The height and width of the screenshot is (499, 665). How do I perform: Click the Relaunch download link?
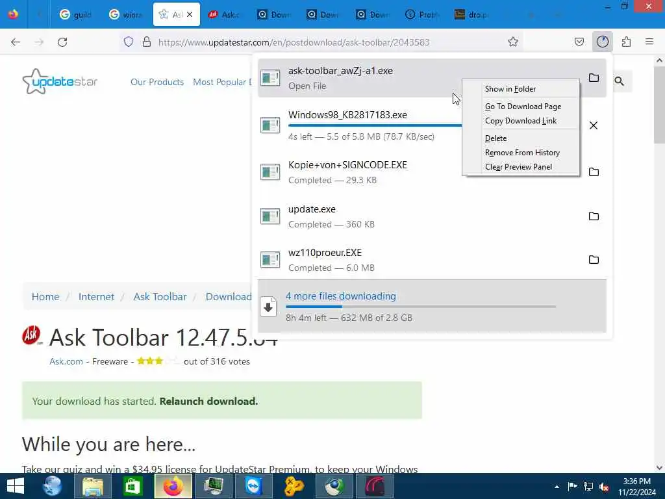(x=208, y=401)
